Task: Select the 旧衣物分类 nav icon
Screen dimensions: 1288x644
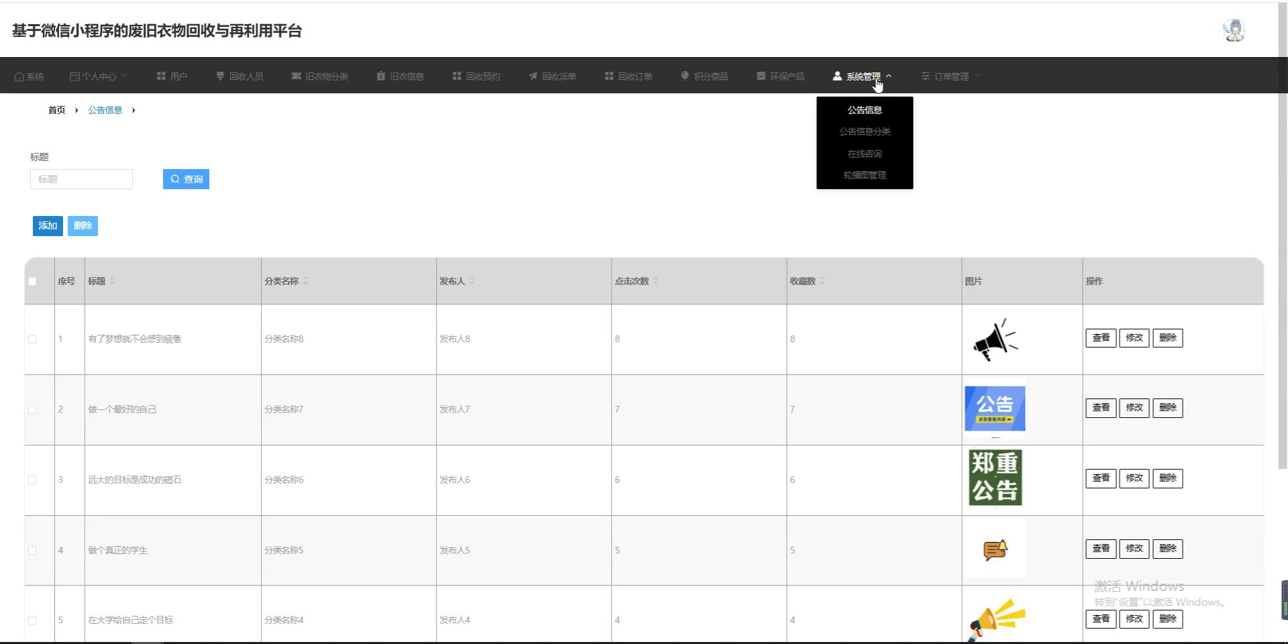Action: 296,76
